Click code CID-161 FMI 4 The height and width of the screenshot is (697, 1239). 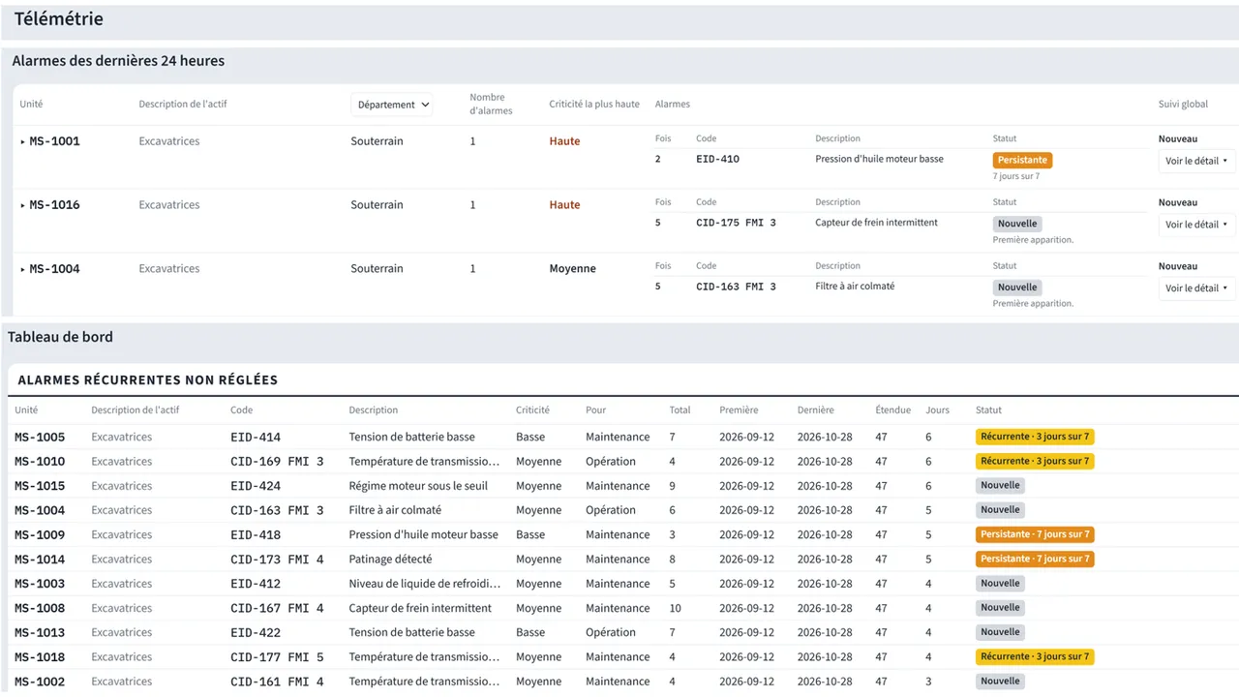tap(277, 682)
